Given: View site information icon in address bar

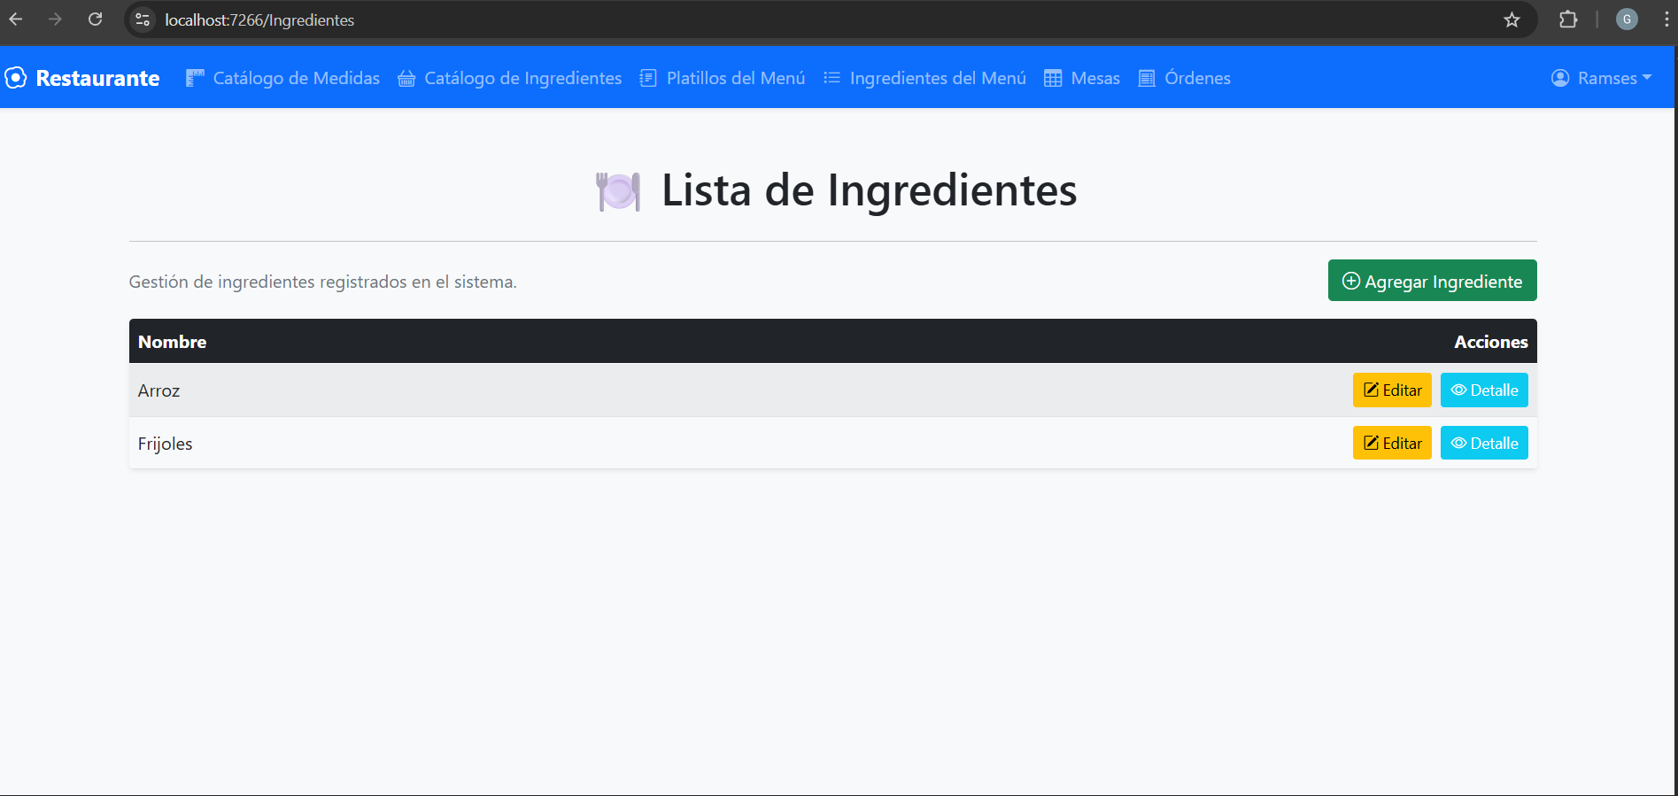Looking at the screenshot, I should pos(143,19).
